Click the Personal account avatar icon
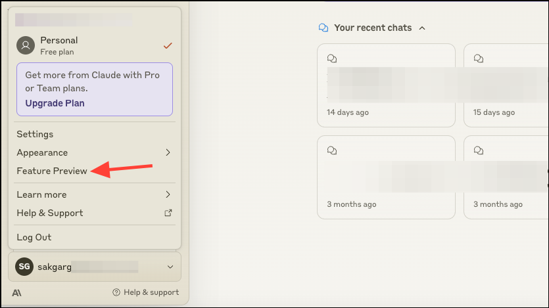 [x=26, y=45]
